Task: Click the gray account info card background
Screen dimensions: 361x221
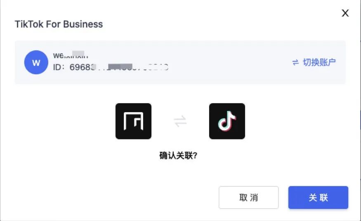Action: 180,62
